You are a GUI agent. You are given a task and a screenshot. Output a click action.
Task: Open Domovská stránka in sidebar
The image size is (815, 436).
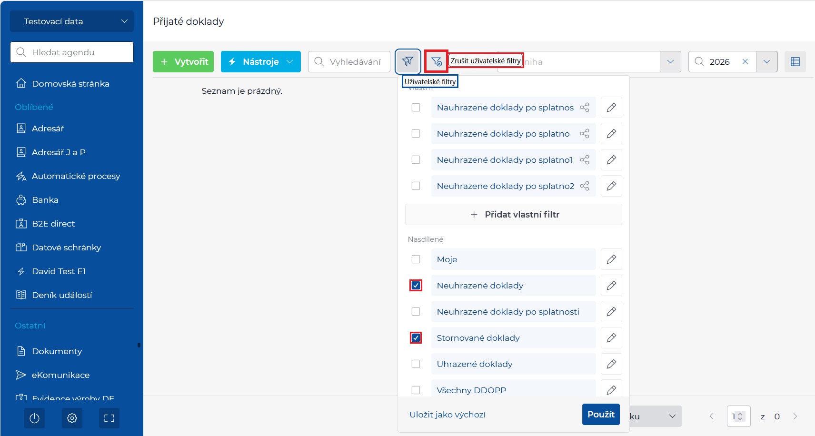[70, 84]
